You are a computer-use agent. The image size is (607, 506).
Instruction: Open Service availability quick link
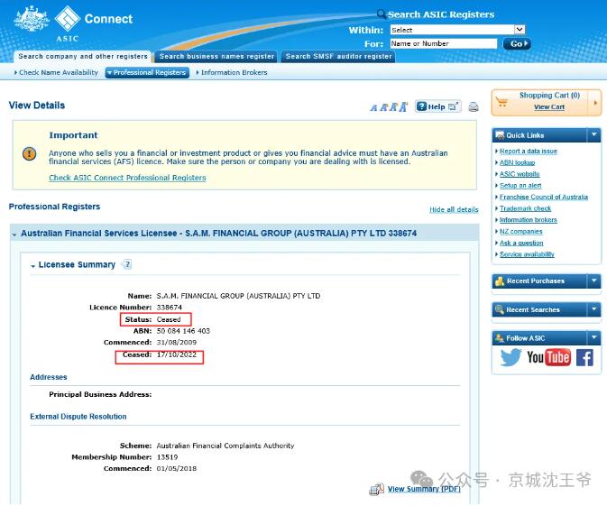[527, 254]
